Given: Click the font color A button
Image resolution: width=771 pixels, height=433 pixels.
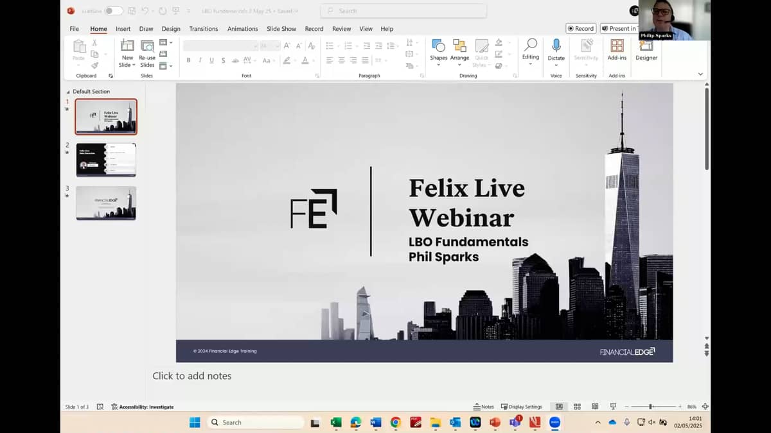Looking at the screenshot, I should coord(305,60).
